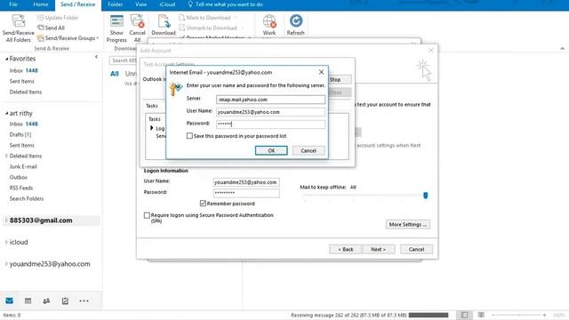Click the Mark to Download icon

pyautogui.click(x=181, y=18)
